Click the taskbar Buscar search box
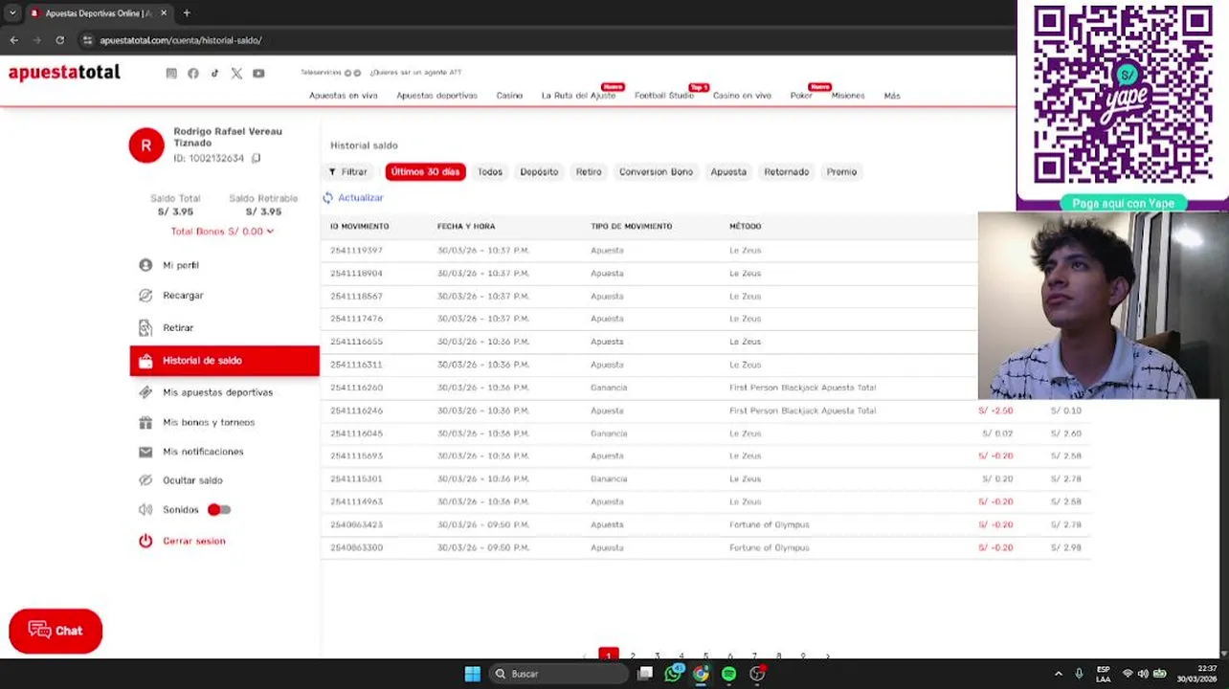This screenshot has height=689, width=1229. point(557,674)
